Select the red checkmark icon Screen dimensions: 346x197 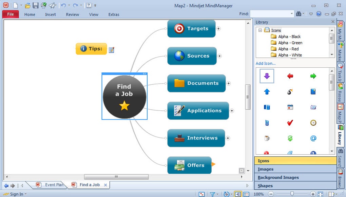290,123
